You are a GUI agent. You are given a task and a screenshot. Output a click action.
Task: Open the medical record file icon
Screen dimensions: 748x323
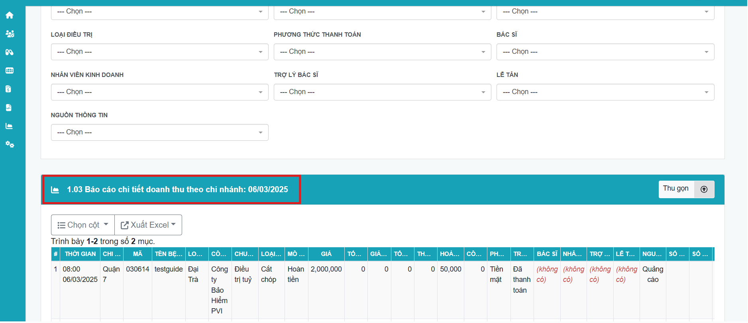pyautogui.click(x=9, y=108)
